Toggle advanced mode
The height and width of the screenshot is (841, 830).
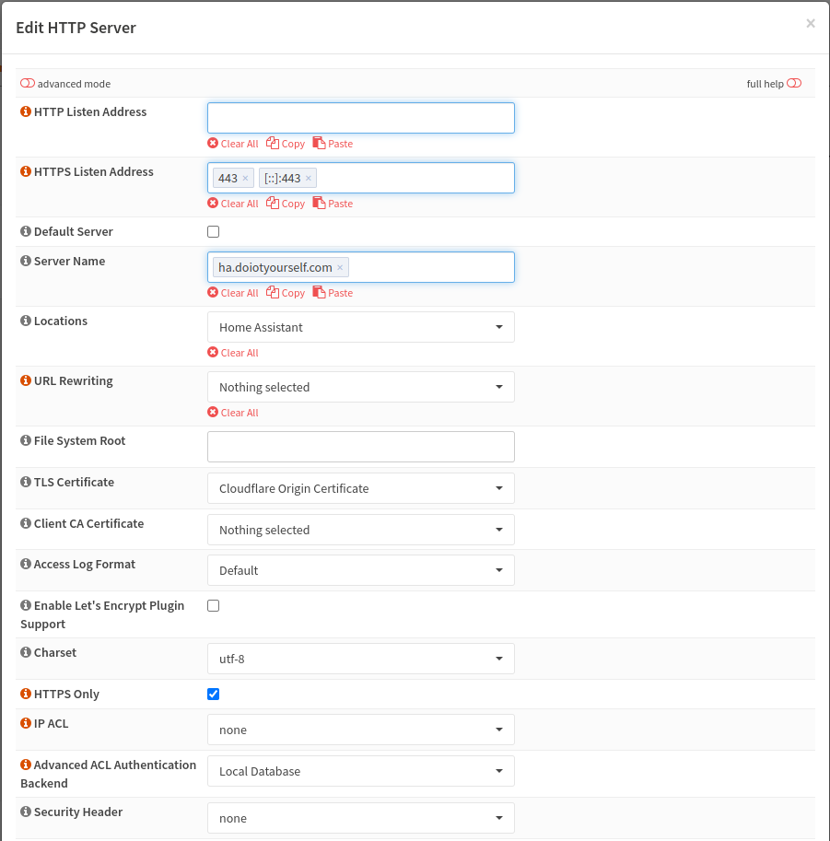[x=27, y=83]
